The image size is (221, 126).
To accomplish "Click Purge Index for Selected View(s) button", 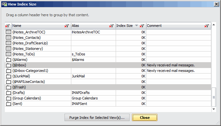I will coord(97,118).
